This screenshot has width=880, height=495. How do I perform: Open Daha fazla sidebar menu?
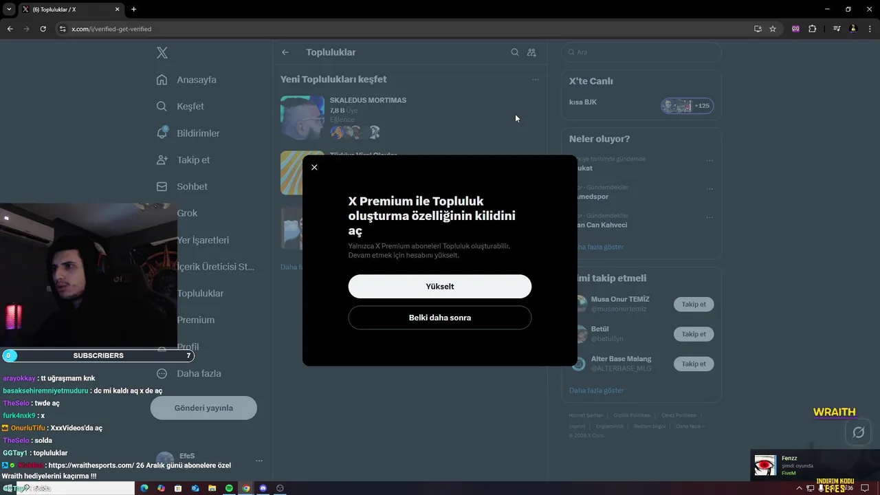click(x=199, y=374)
